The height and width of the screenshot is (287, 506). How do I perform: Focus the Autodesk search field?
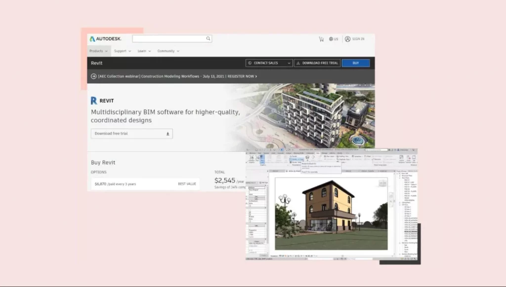[172, 38]
